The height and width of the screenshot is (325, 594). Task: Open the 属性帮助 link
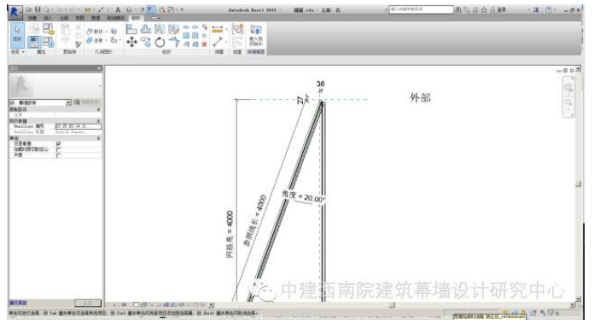[x=18, y=303]
